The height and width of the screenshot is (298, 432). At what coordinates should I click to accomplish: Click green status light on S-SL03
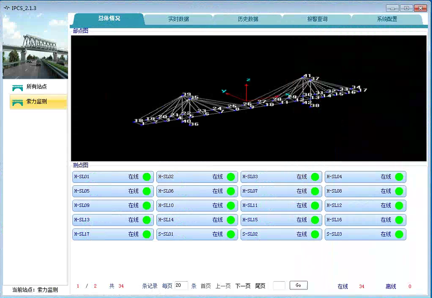coord(399,235)
